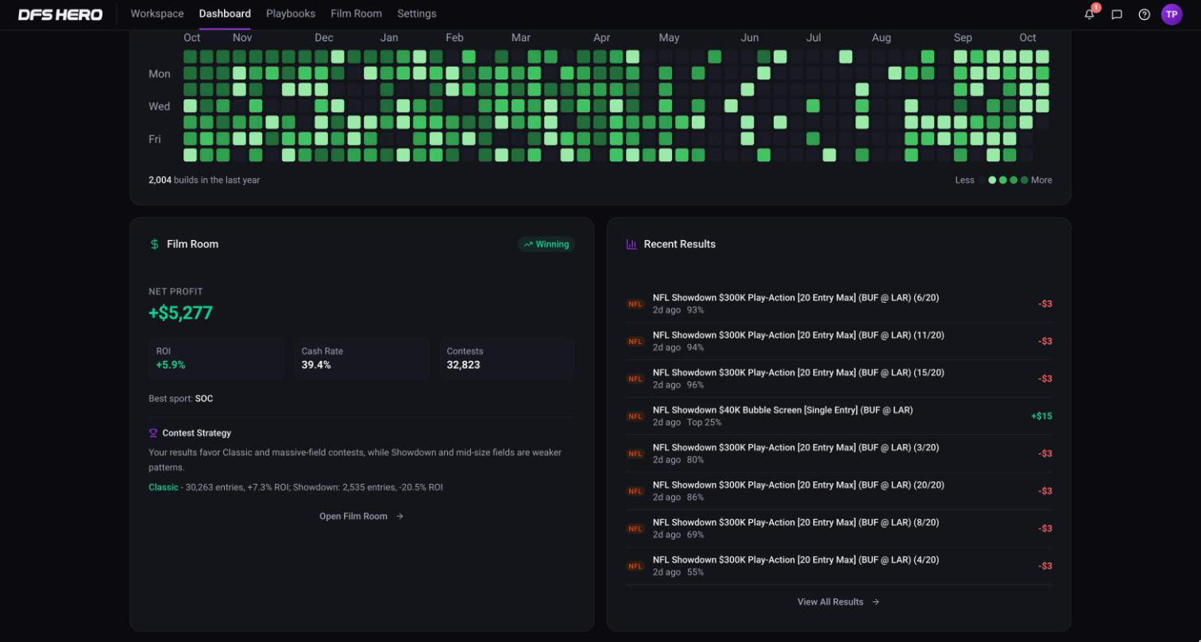Click the trophy icon beside Contest Strategy
This screenshot has height=642, width=1201.
coord(153,433)
